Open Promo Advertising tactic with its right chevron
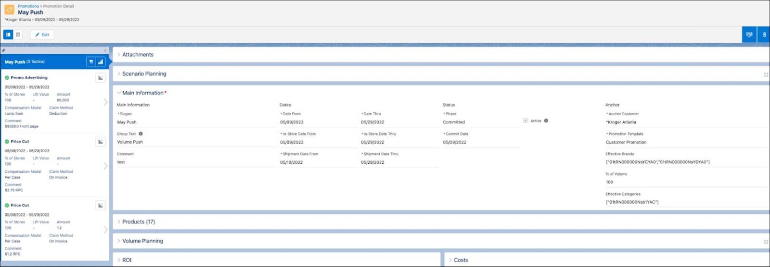The height and width of the screenshot is (267, 770). point(105,102)
